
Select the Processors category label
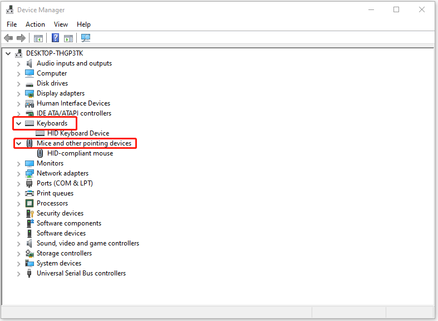52,203
